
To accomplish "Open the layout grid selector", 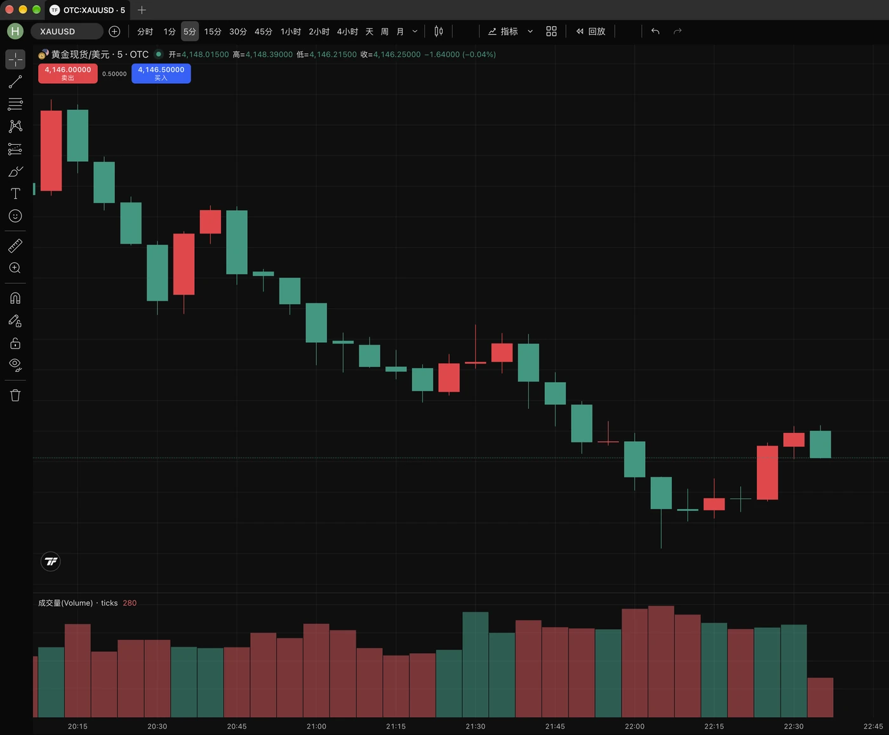I will tap(551, 31).
